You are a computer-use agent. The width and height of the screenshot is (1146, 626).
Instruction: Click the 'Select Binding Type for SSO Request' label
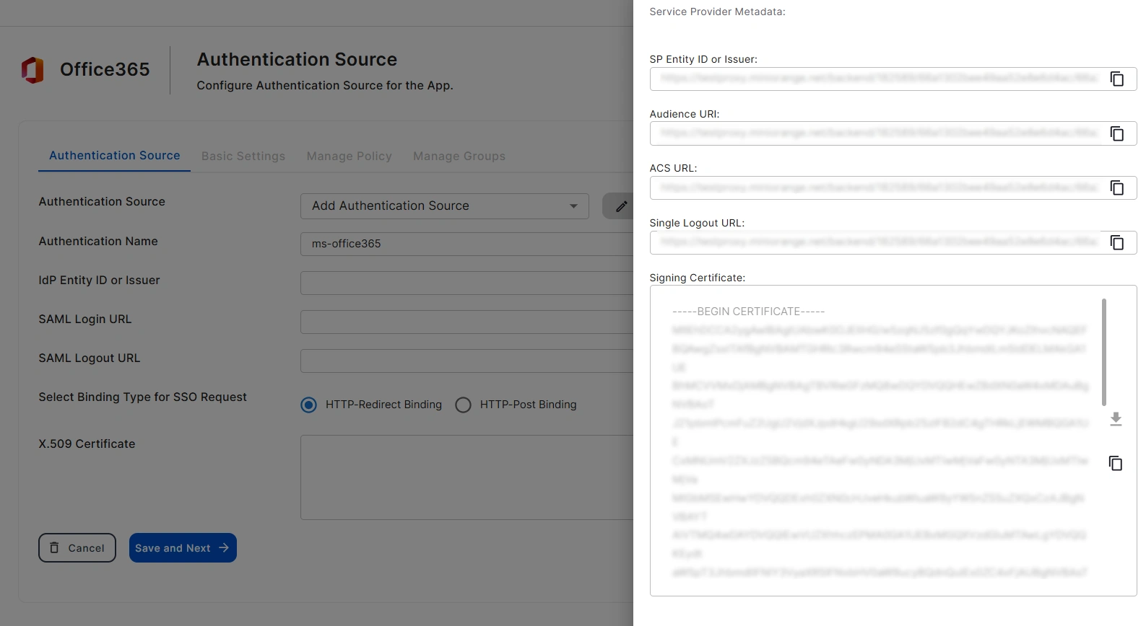pos(142,397)
